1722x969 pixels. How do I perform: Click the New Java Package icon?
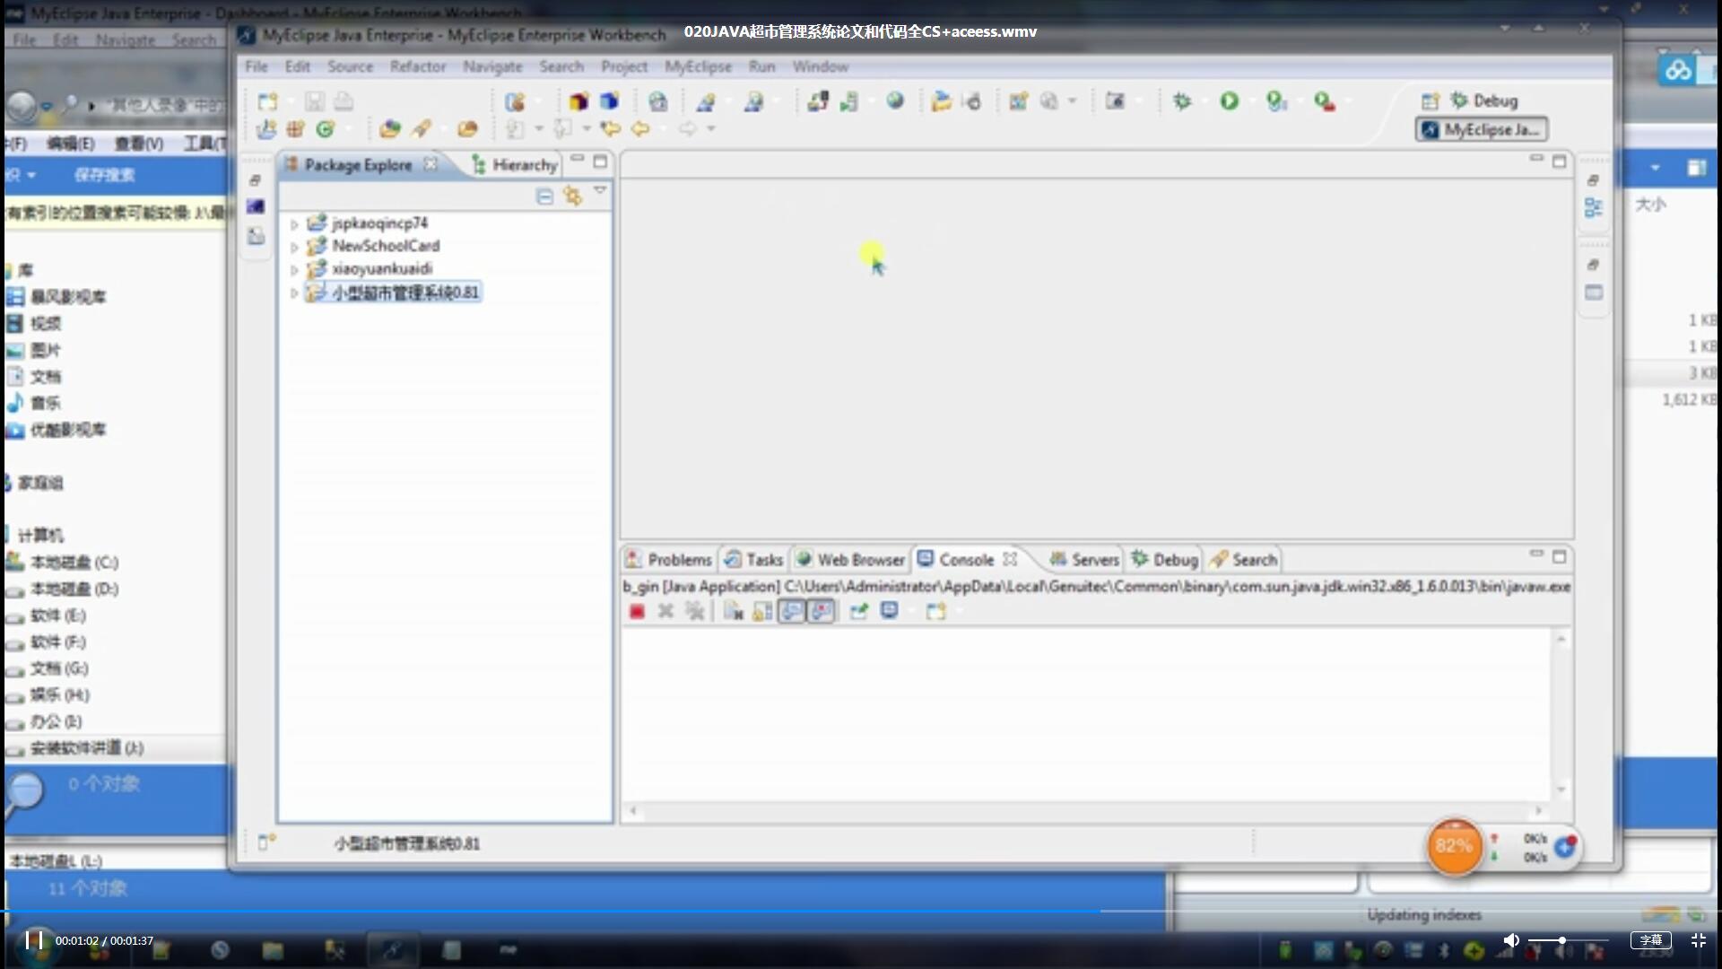[x=295, y=129]
